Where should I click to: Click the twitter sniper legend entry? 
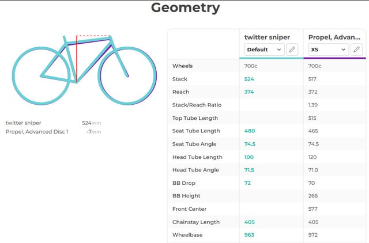pos(24,123)
